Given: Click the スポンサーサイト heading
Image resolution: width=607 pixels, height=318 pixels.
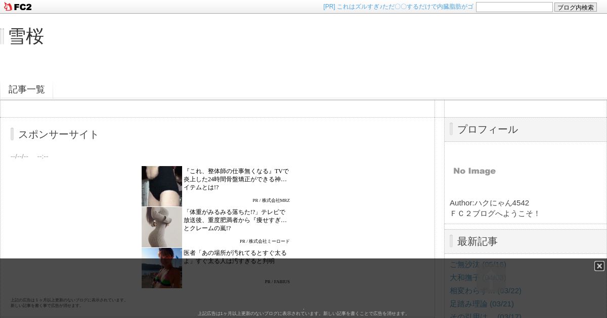Looking at the screenshot, I should [x=58, y=134].
